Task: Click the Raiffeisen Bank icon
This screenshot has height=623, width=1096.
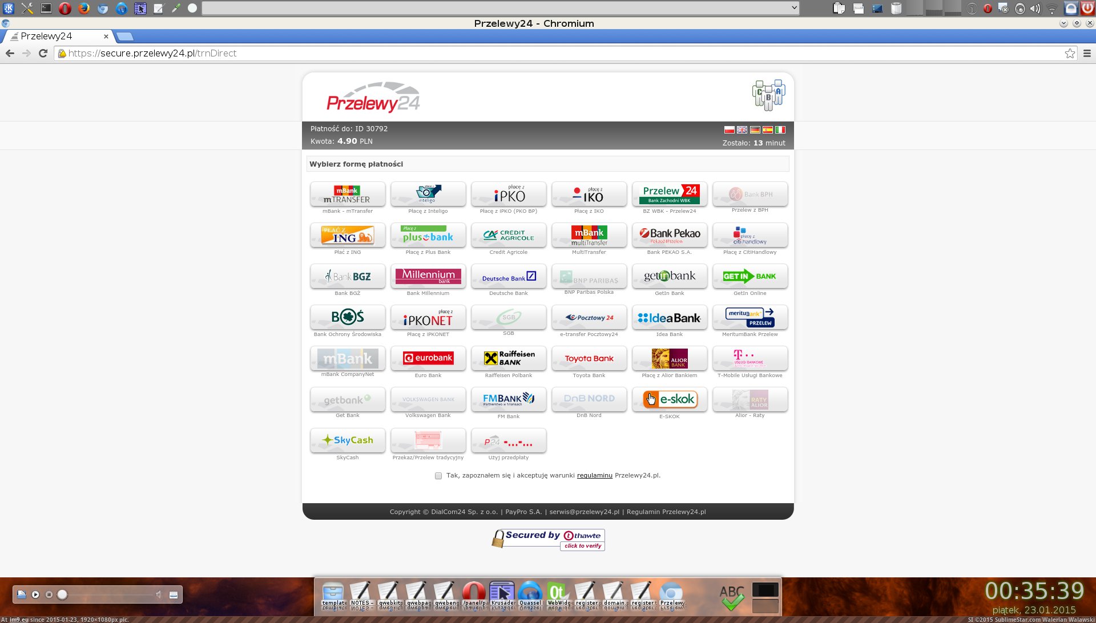Action: coord(508,358)
